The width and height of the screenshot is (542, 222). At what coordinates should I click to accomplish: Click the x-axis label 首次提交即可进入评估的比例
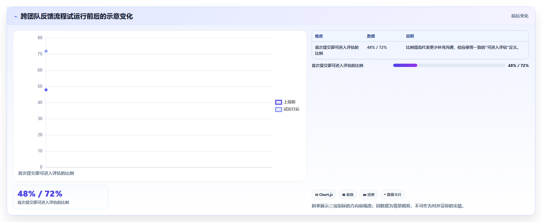point(46,173)
